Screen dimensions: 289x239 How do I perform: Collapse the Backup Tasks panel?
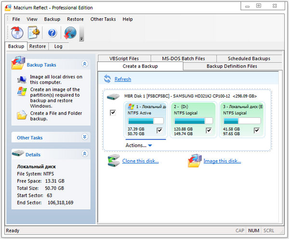point(85,64)
